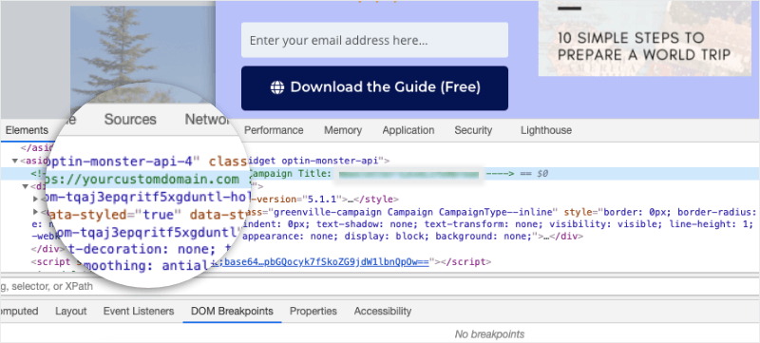Select the Properties pane tab
The width and height of the screenshot is (760, 343).
point(313,311)
